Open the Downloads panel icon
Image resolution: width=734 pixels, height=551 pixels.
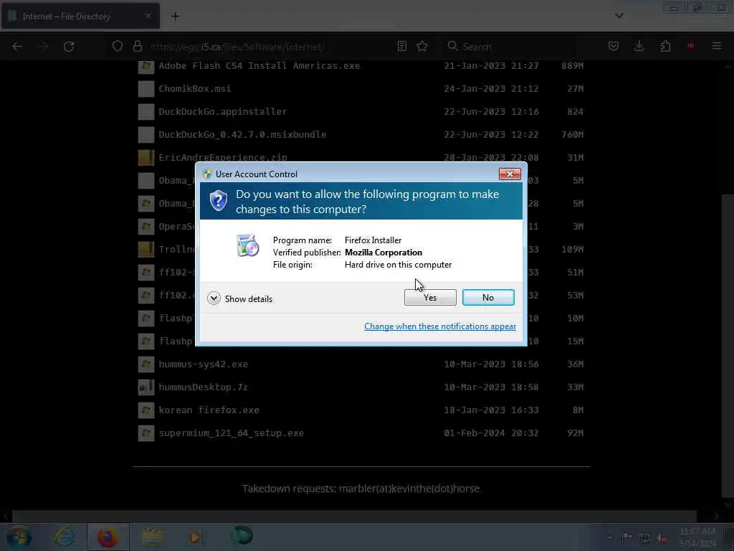[639, 46]
